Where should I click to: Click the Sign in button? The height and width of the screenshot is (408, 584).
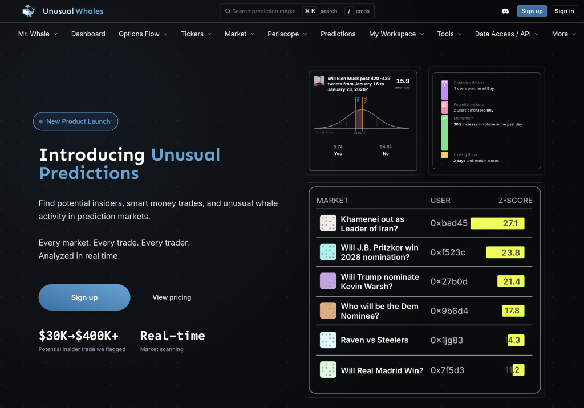click(x=564, y=11)
